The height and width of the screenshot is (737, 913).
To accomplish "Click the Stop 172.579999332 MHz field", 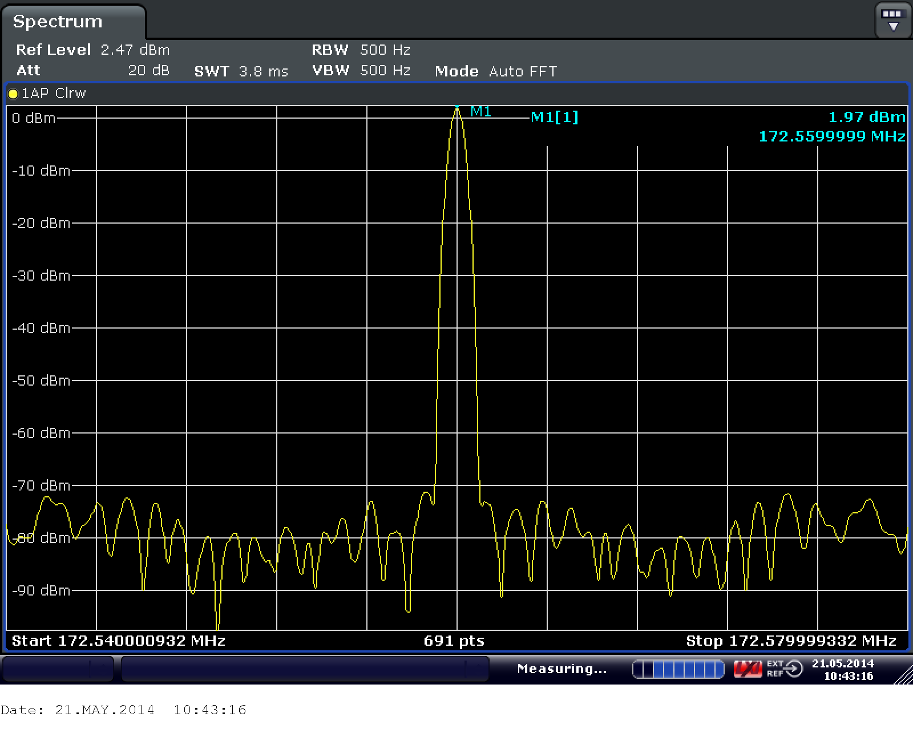I will tap(791, 641).
